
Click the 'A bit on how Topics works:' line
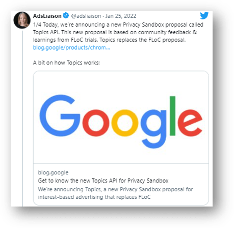[x=66, y=63]
